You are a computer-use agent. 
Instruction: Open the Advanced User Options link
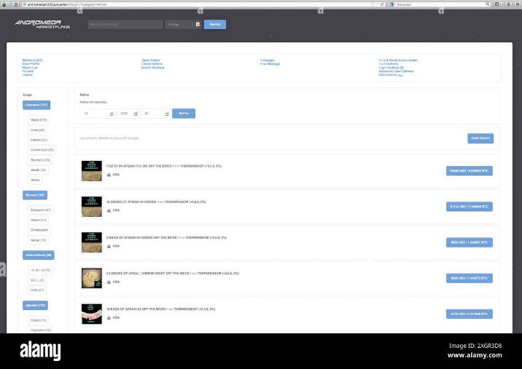pos(396,71)
